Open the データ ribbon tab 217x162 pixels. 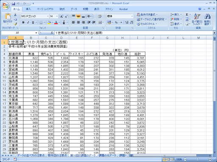click(74, 9)
